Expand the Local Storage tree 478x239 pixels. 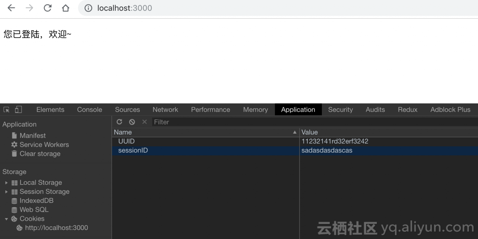6,182
